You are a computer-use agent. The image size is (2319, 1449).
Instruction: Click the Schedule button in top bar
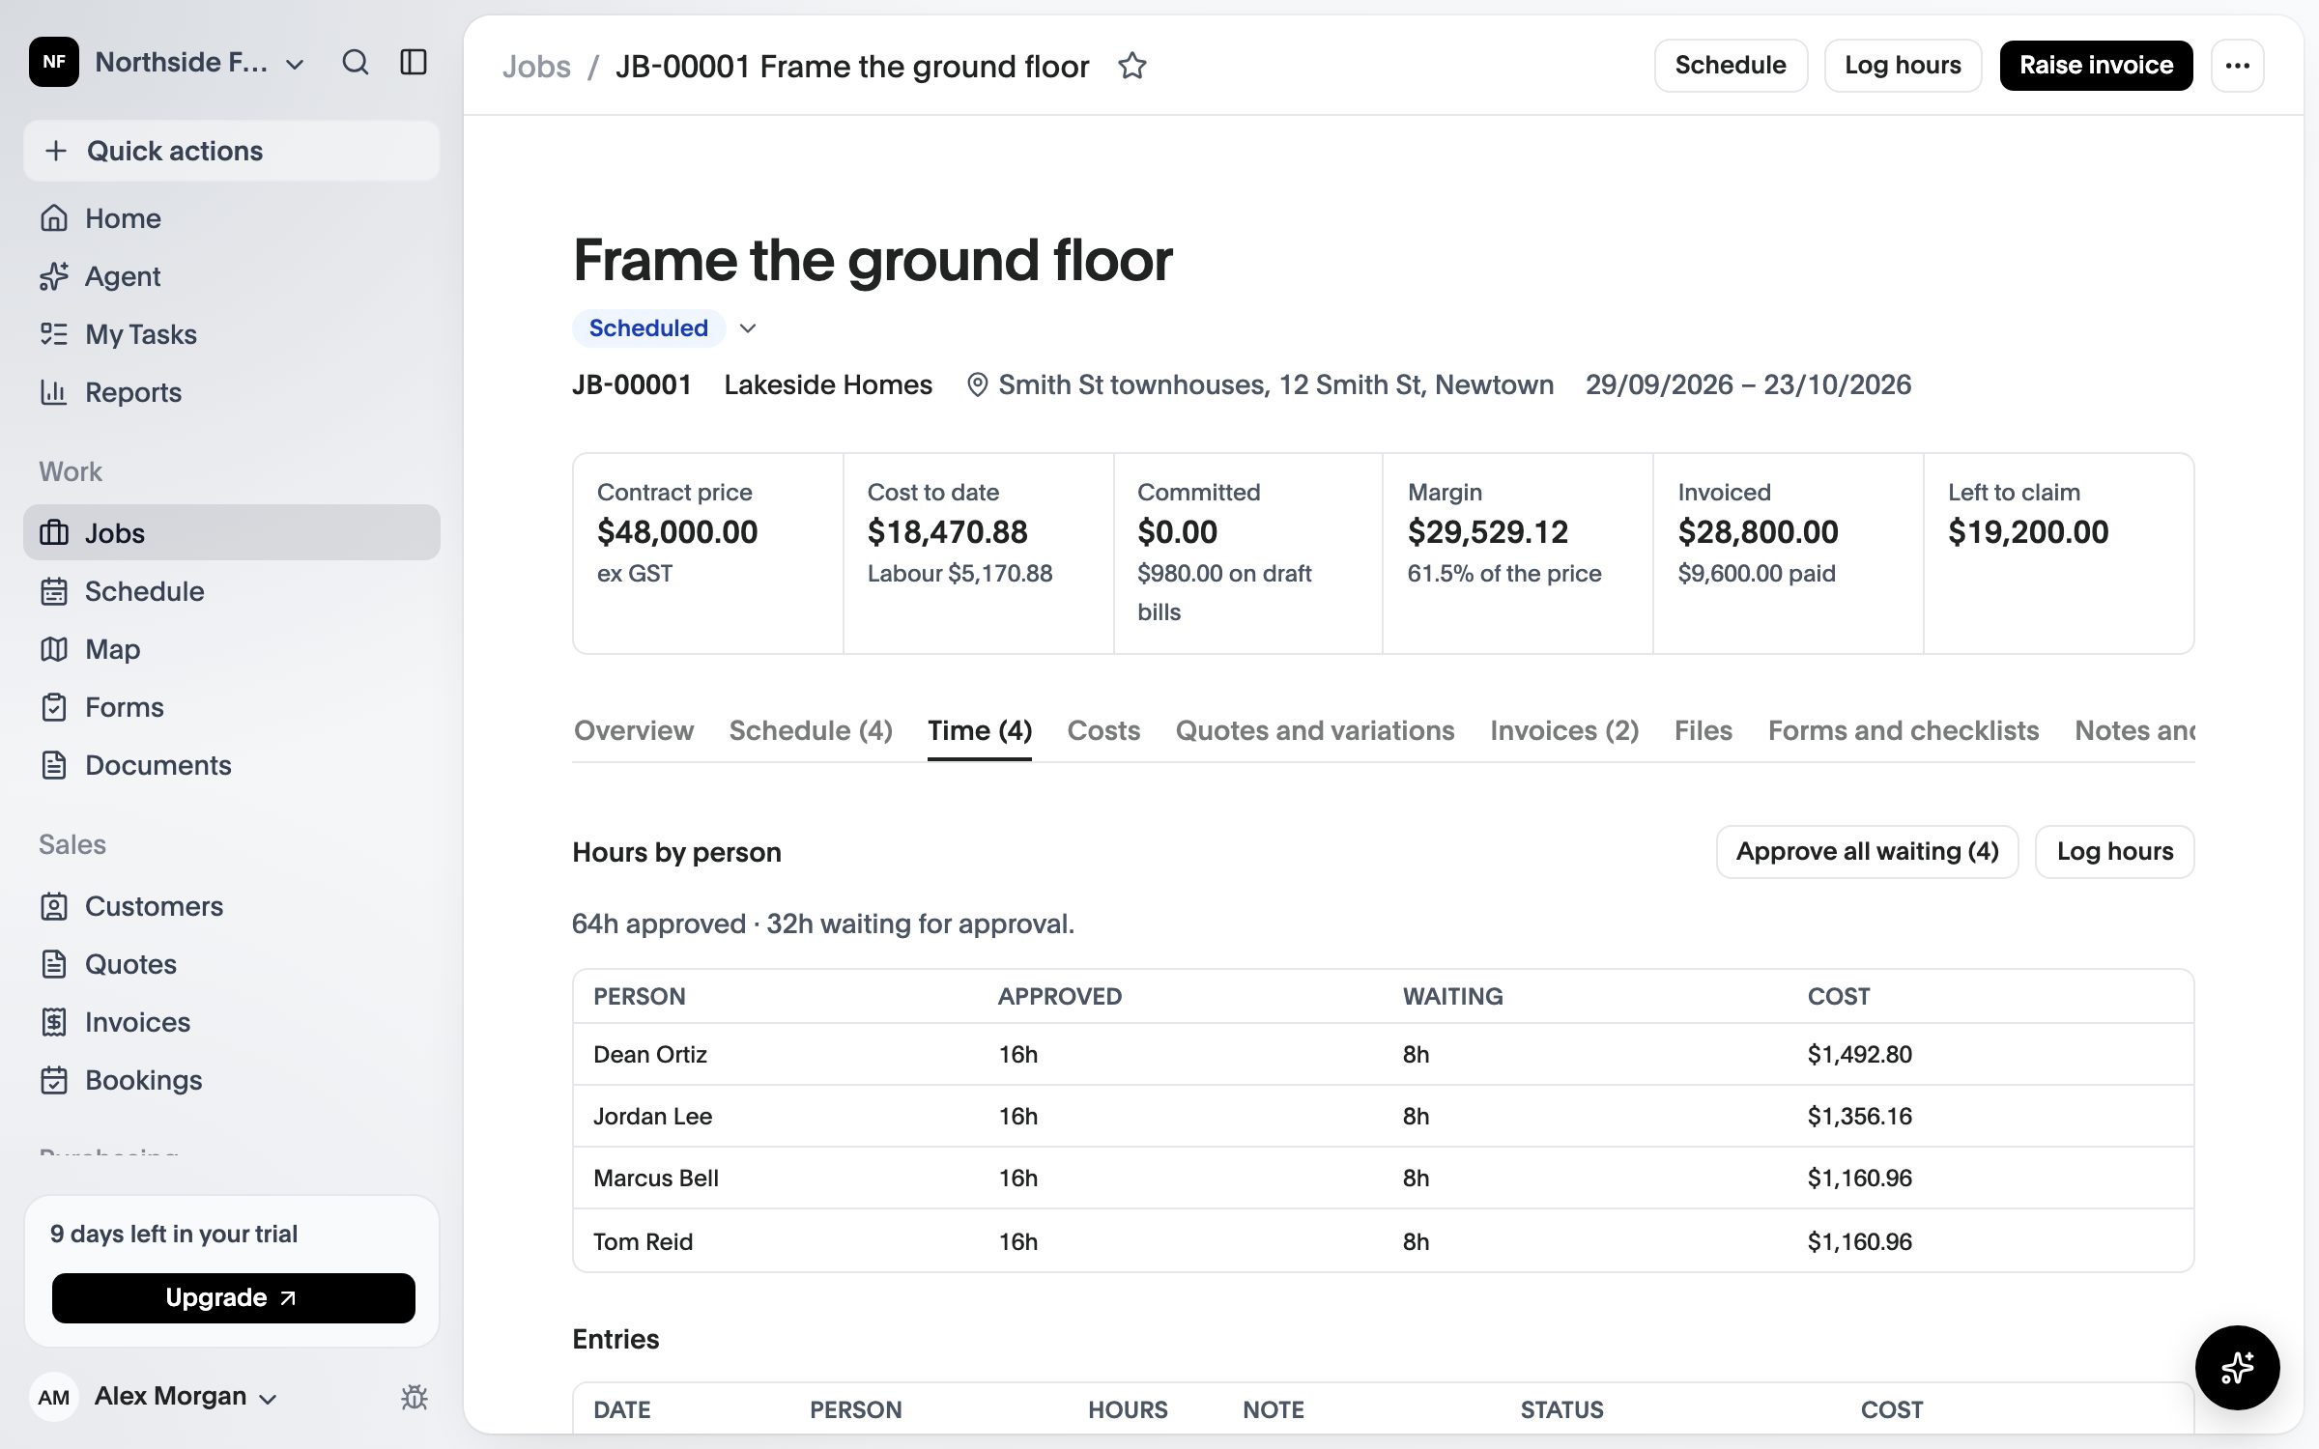tap(1731, 66)
